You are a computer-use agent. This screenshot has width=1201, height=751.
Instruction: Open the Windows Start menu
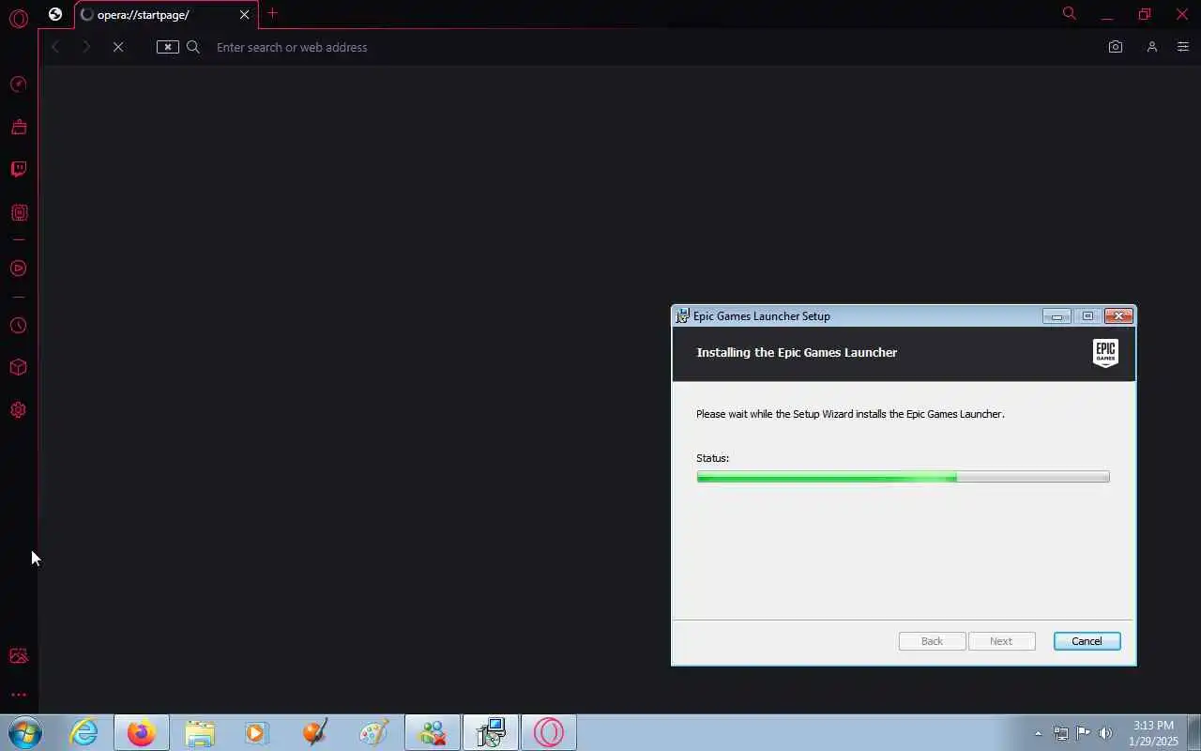26,732
